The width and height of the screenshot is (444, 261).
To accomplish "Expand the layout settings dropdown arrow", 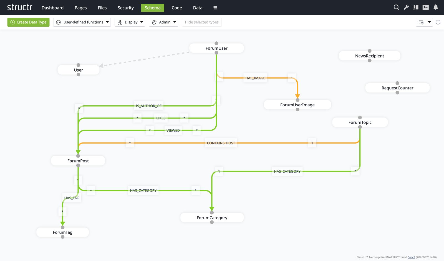I will [x=429, y=22].
